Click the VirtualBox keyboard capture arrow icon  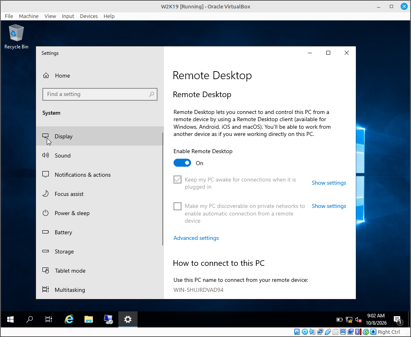[x=373, y=332]
